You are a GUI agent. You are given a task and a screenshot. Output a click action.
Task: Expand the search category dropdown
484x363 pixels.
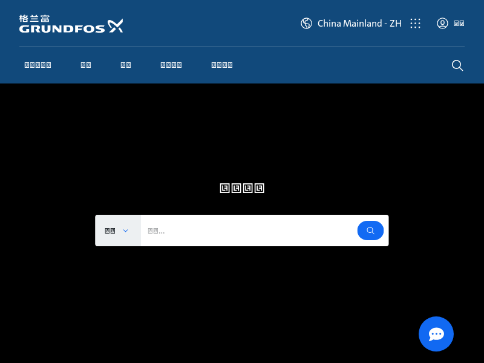click(x=118, y=231)
